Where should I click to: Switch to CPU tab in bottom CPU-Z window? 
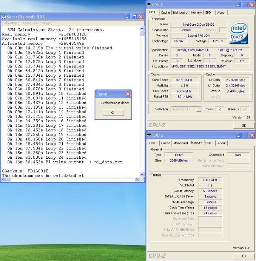click(x=152, y=143)
